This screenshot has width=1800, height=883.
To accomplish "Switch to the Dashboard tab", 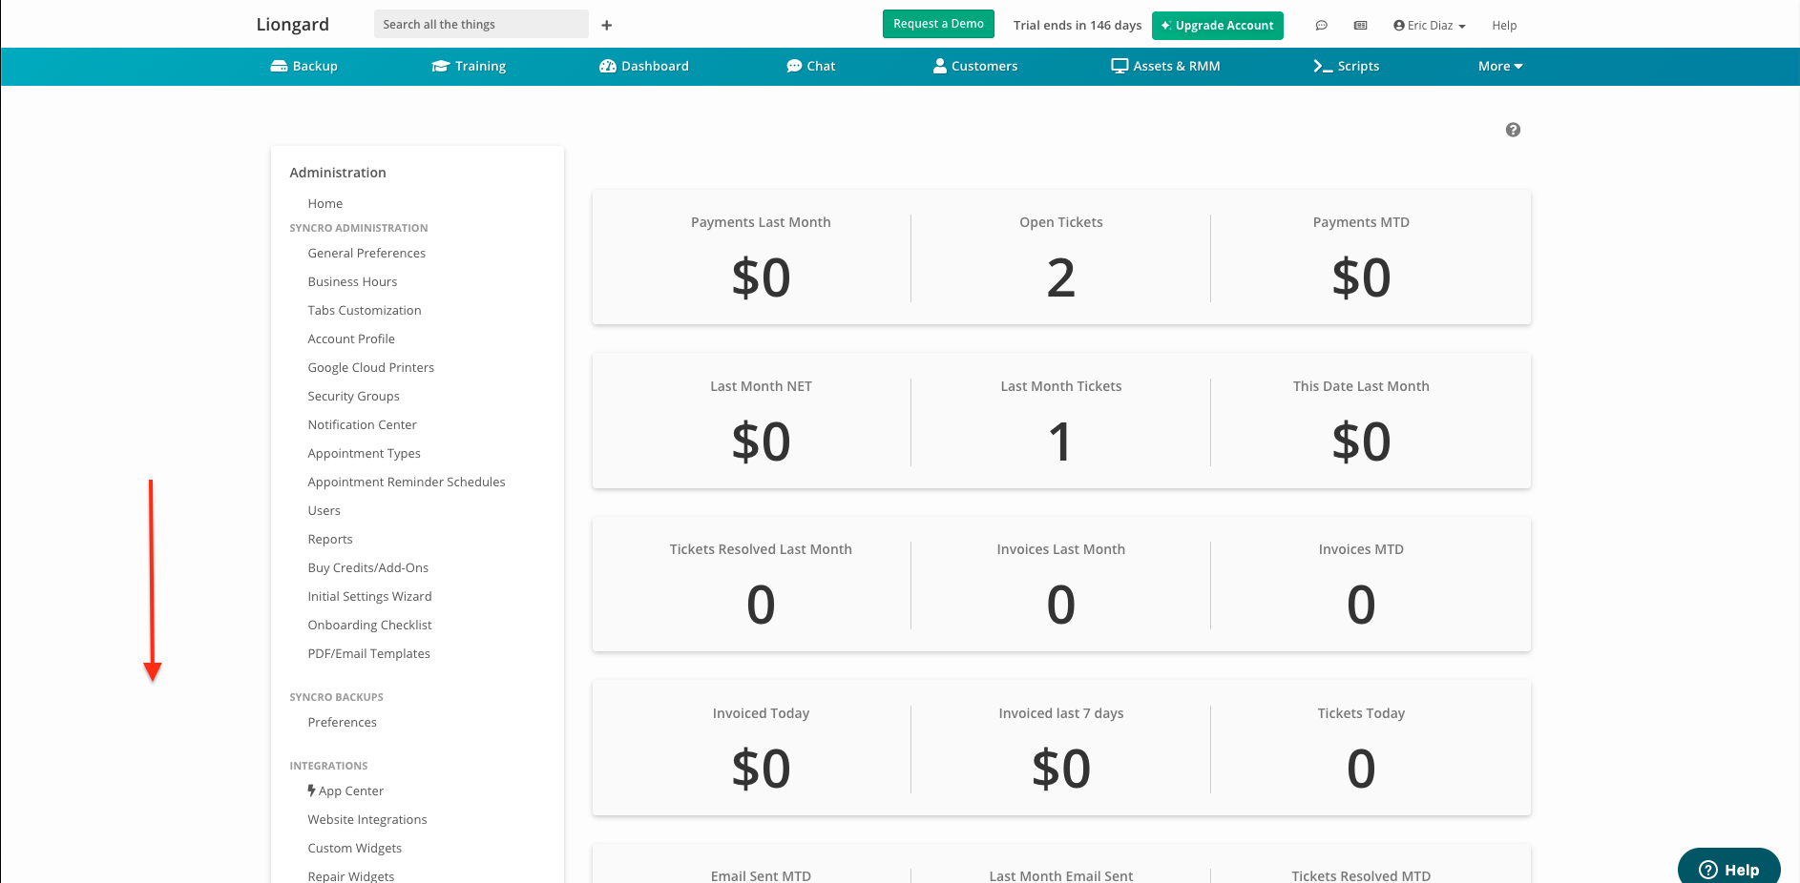I will point(644,66).
